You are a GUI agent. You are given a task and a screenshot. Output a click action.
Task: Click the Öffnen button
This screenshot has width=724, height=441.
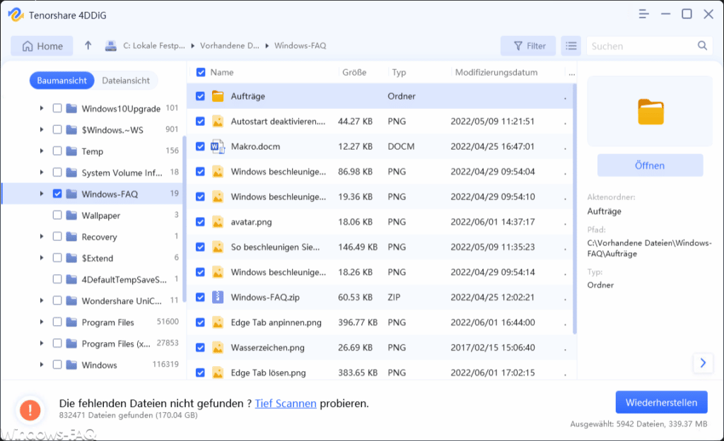pos(650,165)
